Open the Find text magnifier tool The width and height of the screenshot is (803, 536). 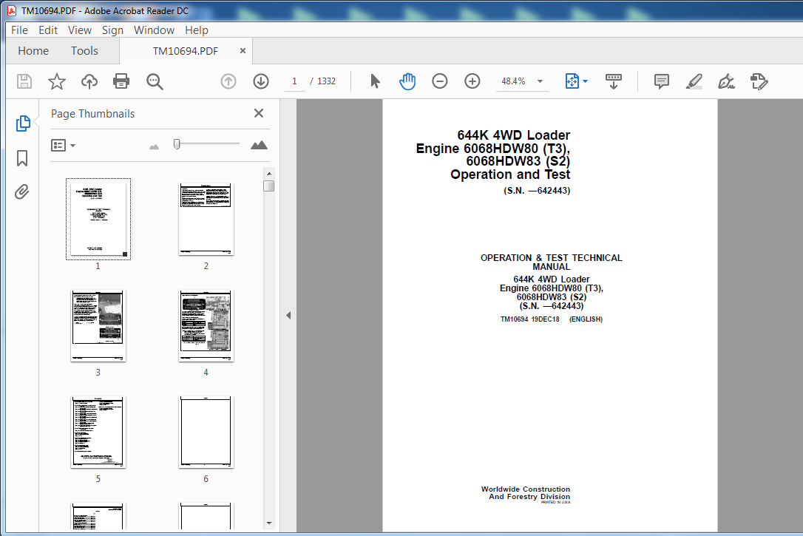pyautogui.click(x=155, y=81)
